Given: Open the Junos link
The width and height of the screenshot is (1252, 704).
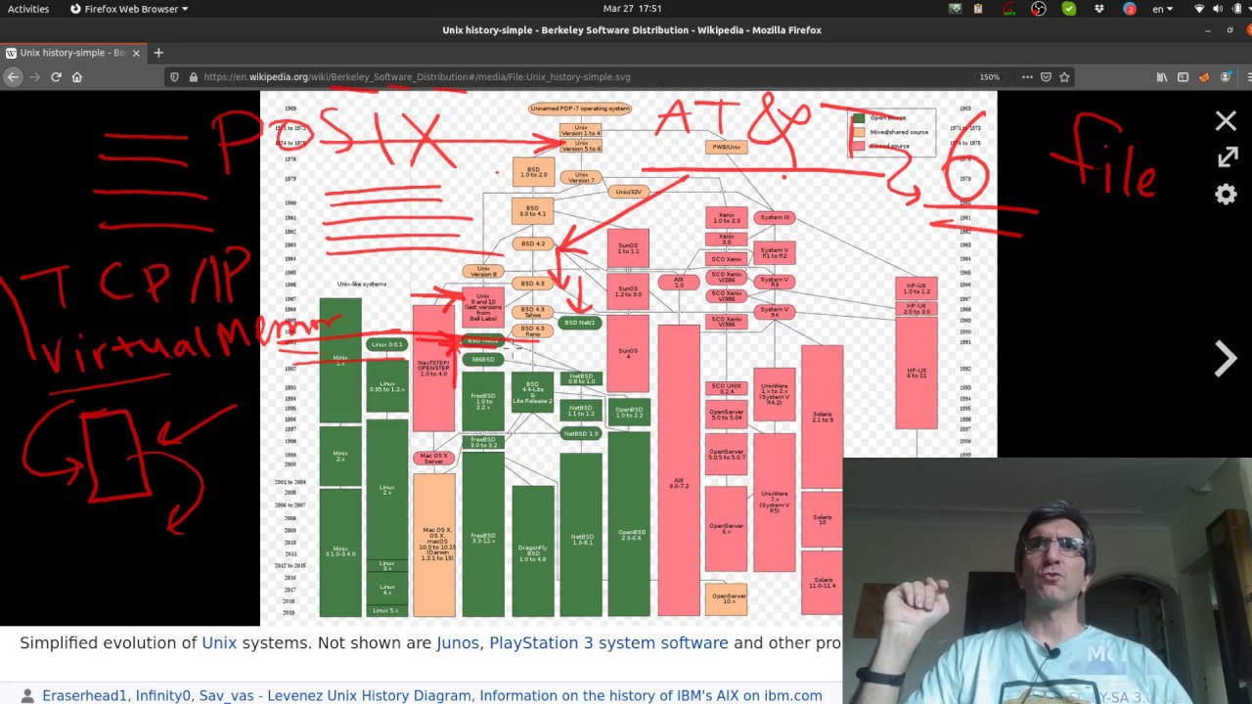Looking at the screenshot, I should (458, 642).
